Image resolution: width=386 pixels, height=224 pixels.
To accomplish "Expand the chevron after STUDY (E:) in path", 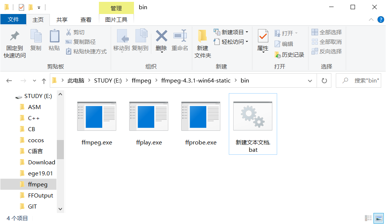I will coord(127,80).
